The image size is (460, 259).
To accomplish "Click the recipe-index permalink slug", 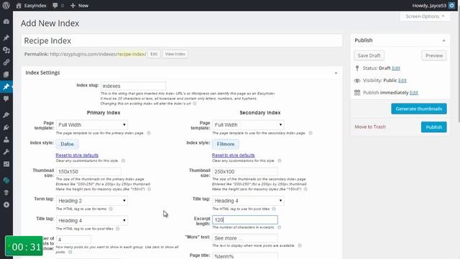I will pos(132,54).
